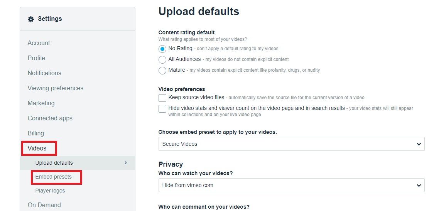Open the Account settings section
434x211 pixels.
coord(39,43)
